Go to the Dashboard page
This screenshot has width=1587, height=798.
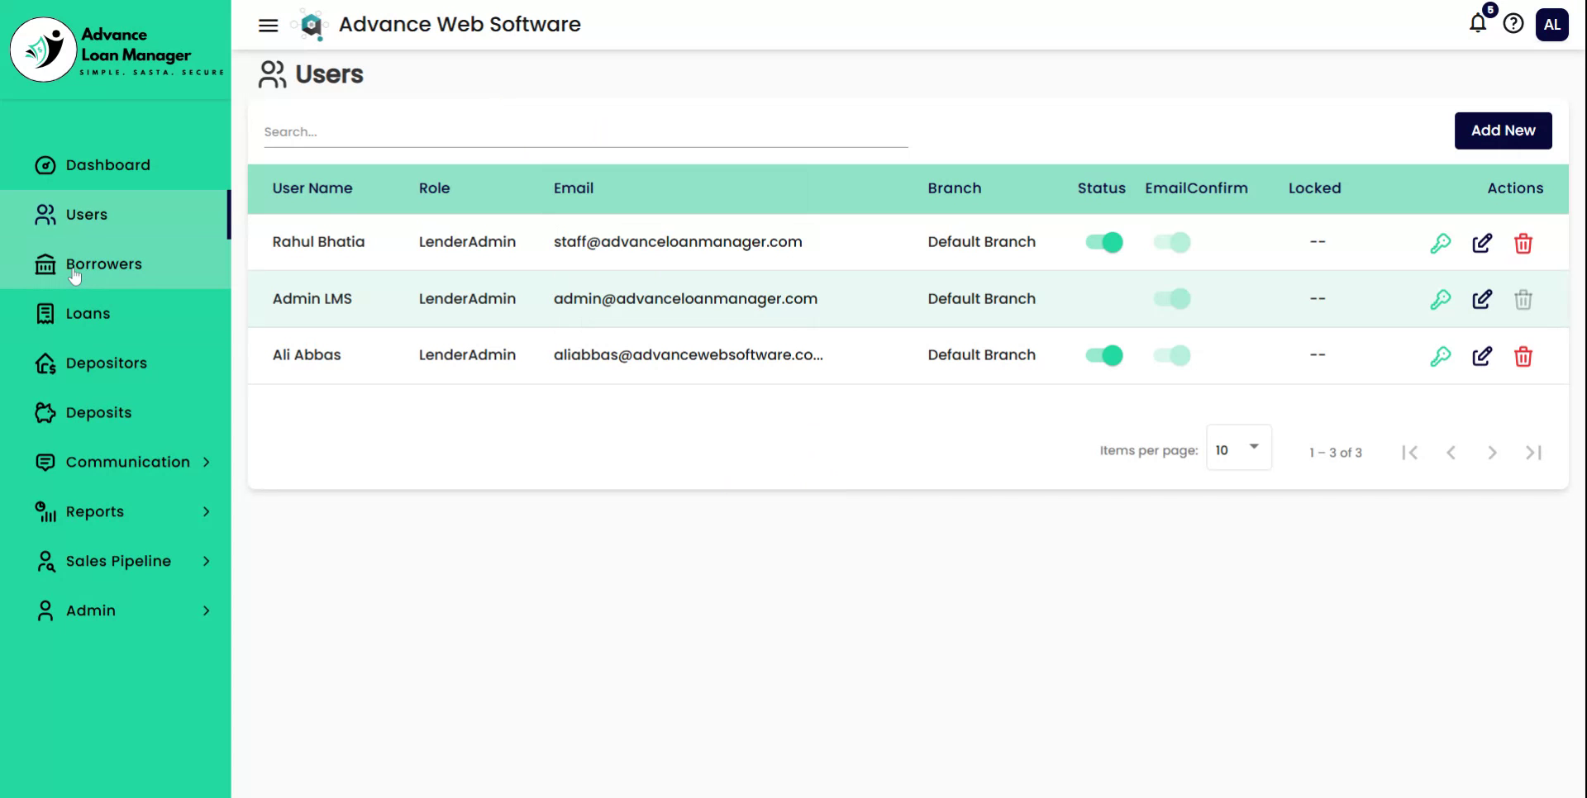(x=107, y=164)
